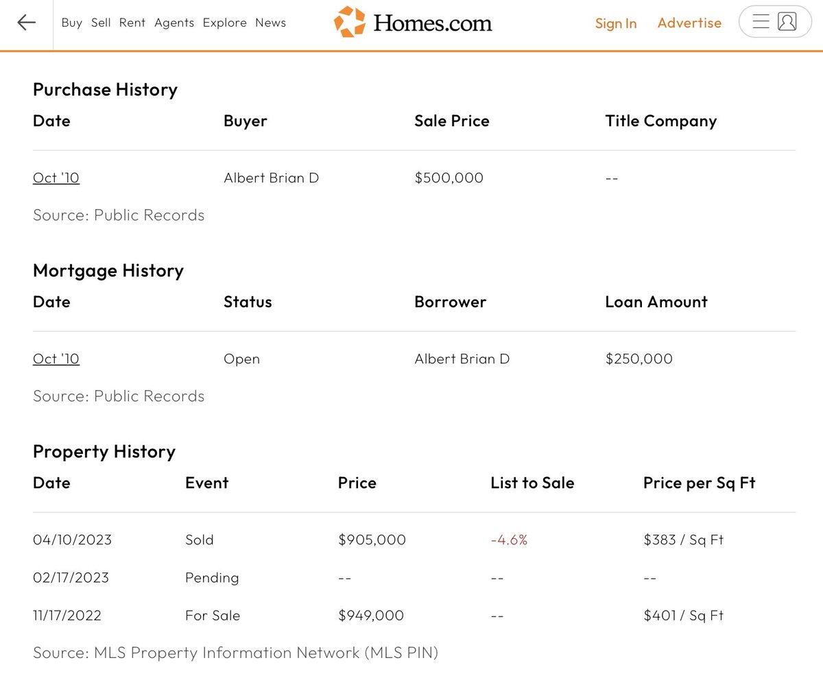The height and width of the screenshot is (680, 823).
Task: Select the Purchase History heading
Action: tap(105, 90)
